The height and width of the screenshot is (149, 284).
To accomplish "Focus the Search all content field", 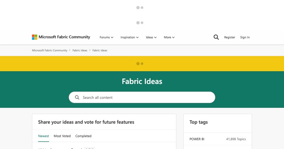I will tap(142, 98).
